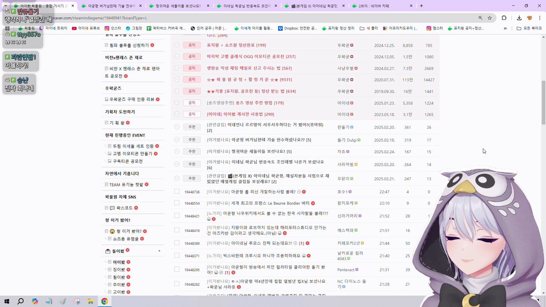The height and width of the screenshot is (307, 546).
Task: Open 모든 북마크 folder
Action: click(529, 28)
